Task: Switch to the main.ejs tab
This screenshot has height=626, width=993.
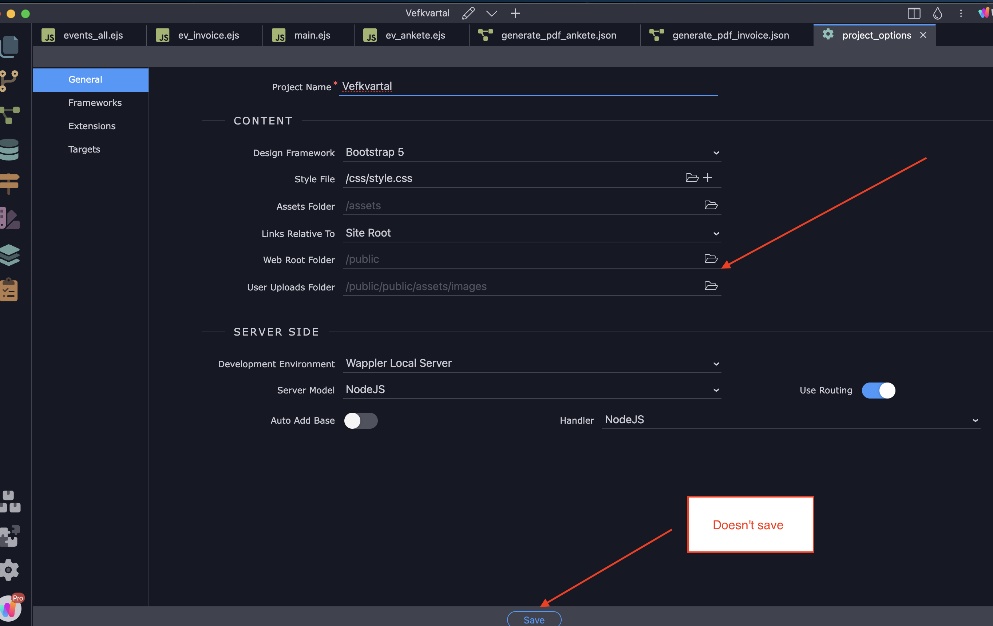Action: (308, 35)
